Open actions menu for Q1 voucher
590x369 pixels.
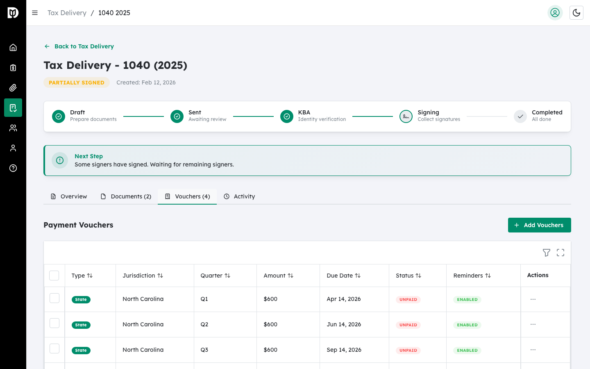[533, 299]
